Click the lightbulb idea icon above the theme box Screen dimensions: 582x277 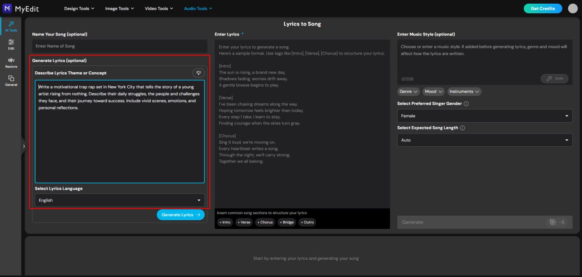click(x=198, y=73)
